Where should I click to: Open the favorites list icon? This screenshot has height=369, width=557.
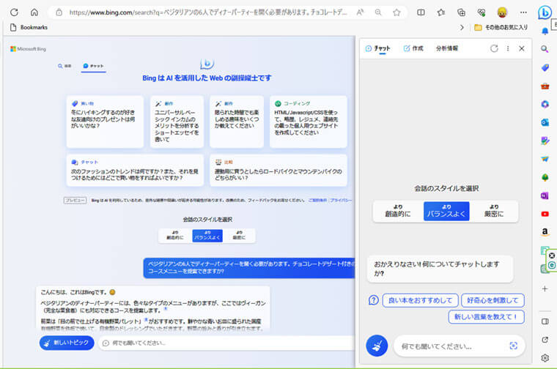(x=441, y=12)
